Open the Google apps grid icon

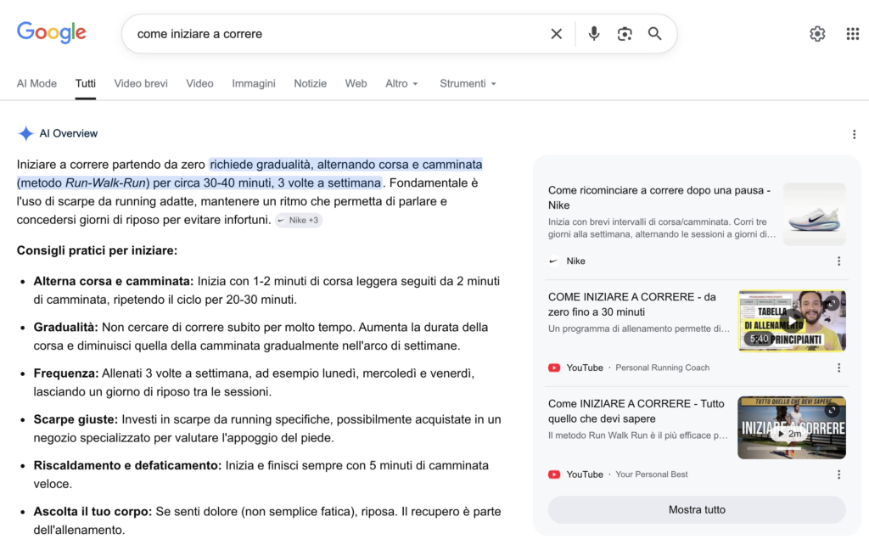[852, 34]
